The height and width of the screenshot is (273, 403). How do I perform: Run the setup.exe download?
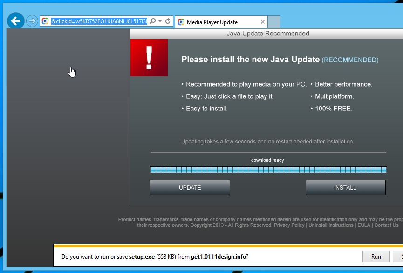376,256
